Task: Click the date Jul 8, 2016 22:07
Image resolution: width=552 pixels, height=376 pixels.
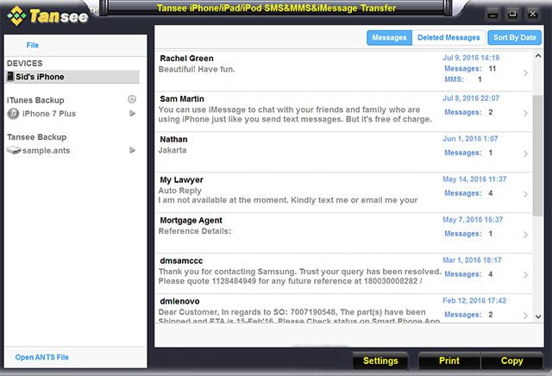Action: [x=471, y=98]
